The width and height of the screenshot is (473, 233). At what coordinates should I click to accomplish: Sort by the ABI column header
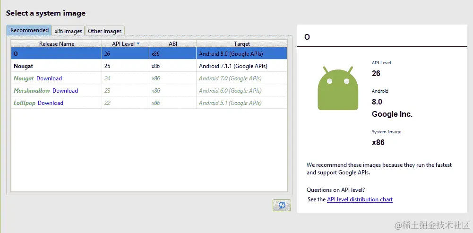[x=173, y=44]
